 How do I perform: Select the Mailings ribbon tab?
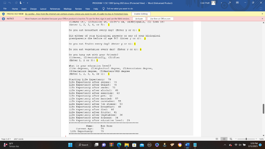pyautogui.click(x=68, y=9)
